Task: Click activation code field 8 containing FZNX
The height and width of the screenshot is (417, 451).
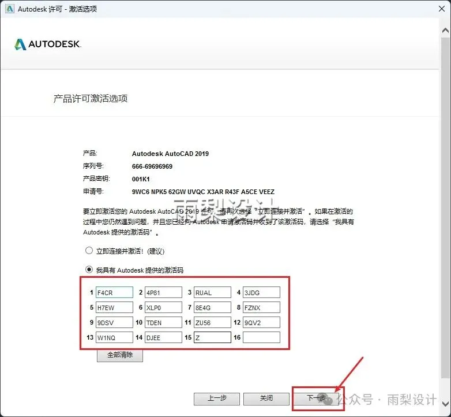Action: tap(261, 307)
